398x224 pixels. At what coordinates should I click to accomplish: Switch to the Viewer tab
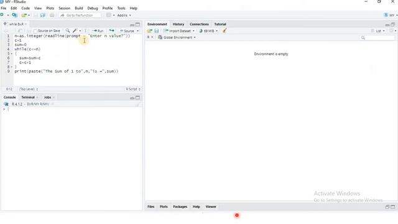pos(211,207)
